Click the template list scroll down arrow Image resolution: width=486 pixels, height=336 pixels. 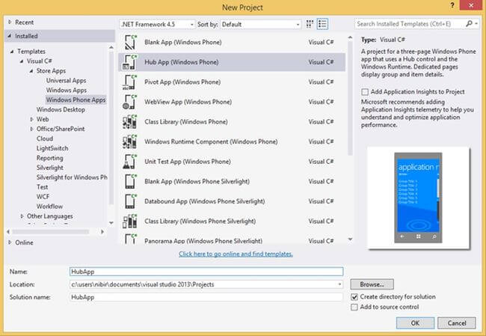pyautogui.click(x=350, y=239)
